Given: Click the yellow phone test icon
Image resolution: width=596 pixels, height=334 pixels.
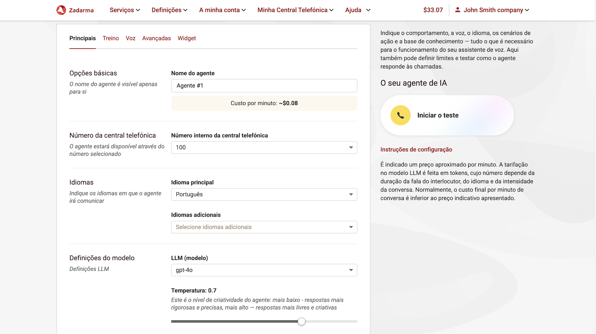Looking at the screenshot, I should pyautogui.click(x=400, y=115).
